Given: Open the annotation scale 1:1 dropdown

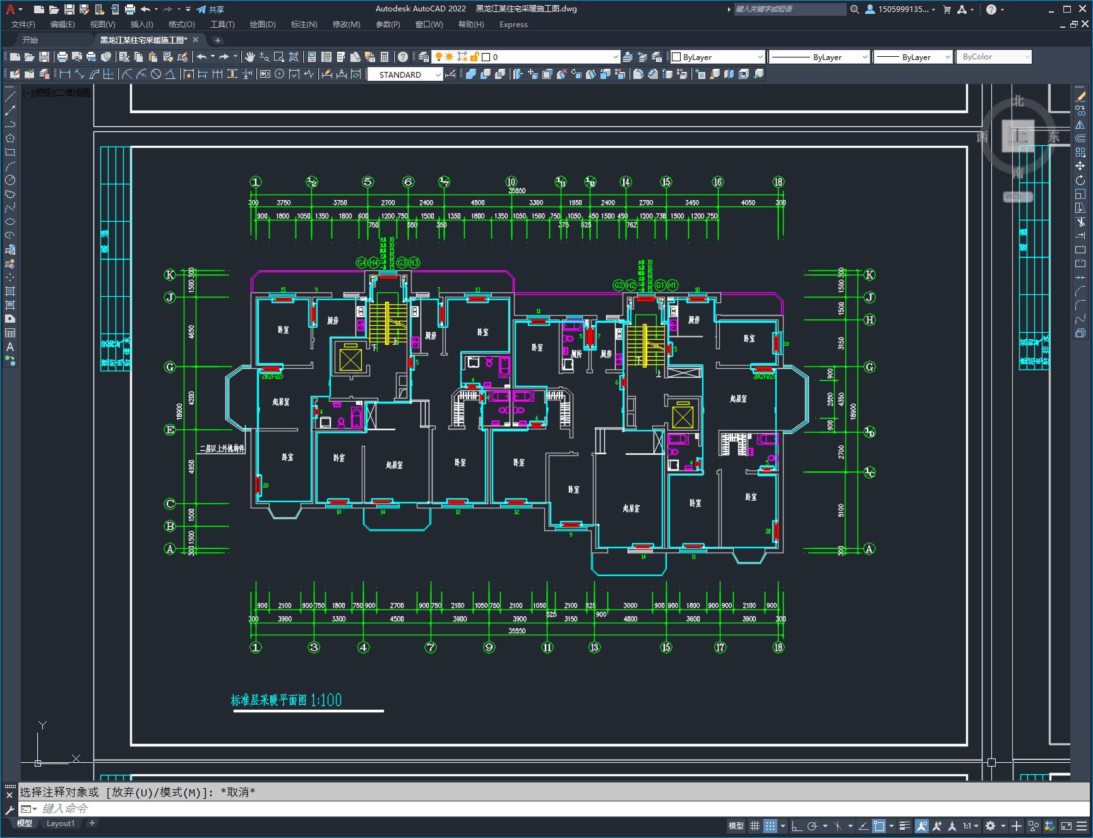Looking at the screenshot, I should (x=971, y=825).
